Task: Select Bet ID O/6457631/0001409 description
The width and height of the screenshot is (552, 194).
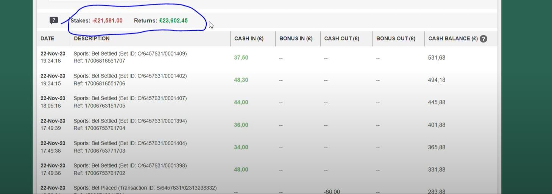Action: point(130,54)
